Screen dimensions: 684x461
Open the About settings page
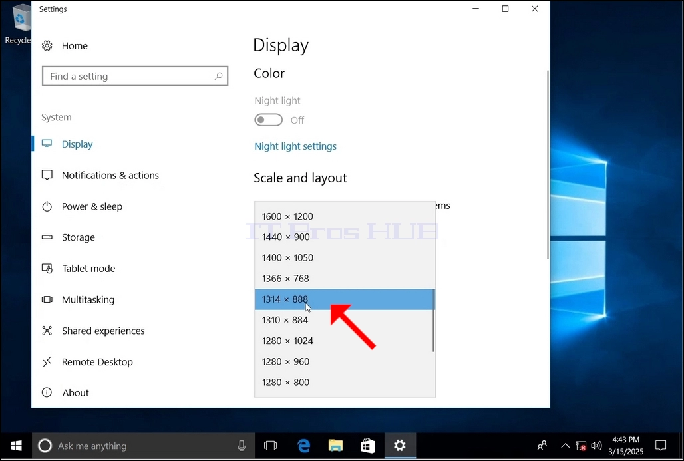click(75, 392)
